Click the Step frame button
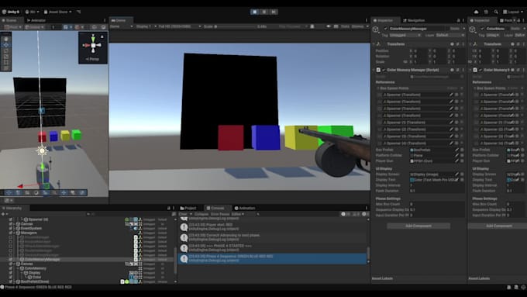Viewport: 527px width, 297px height. [x=274, y=12]
